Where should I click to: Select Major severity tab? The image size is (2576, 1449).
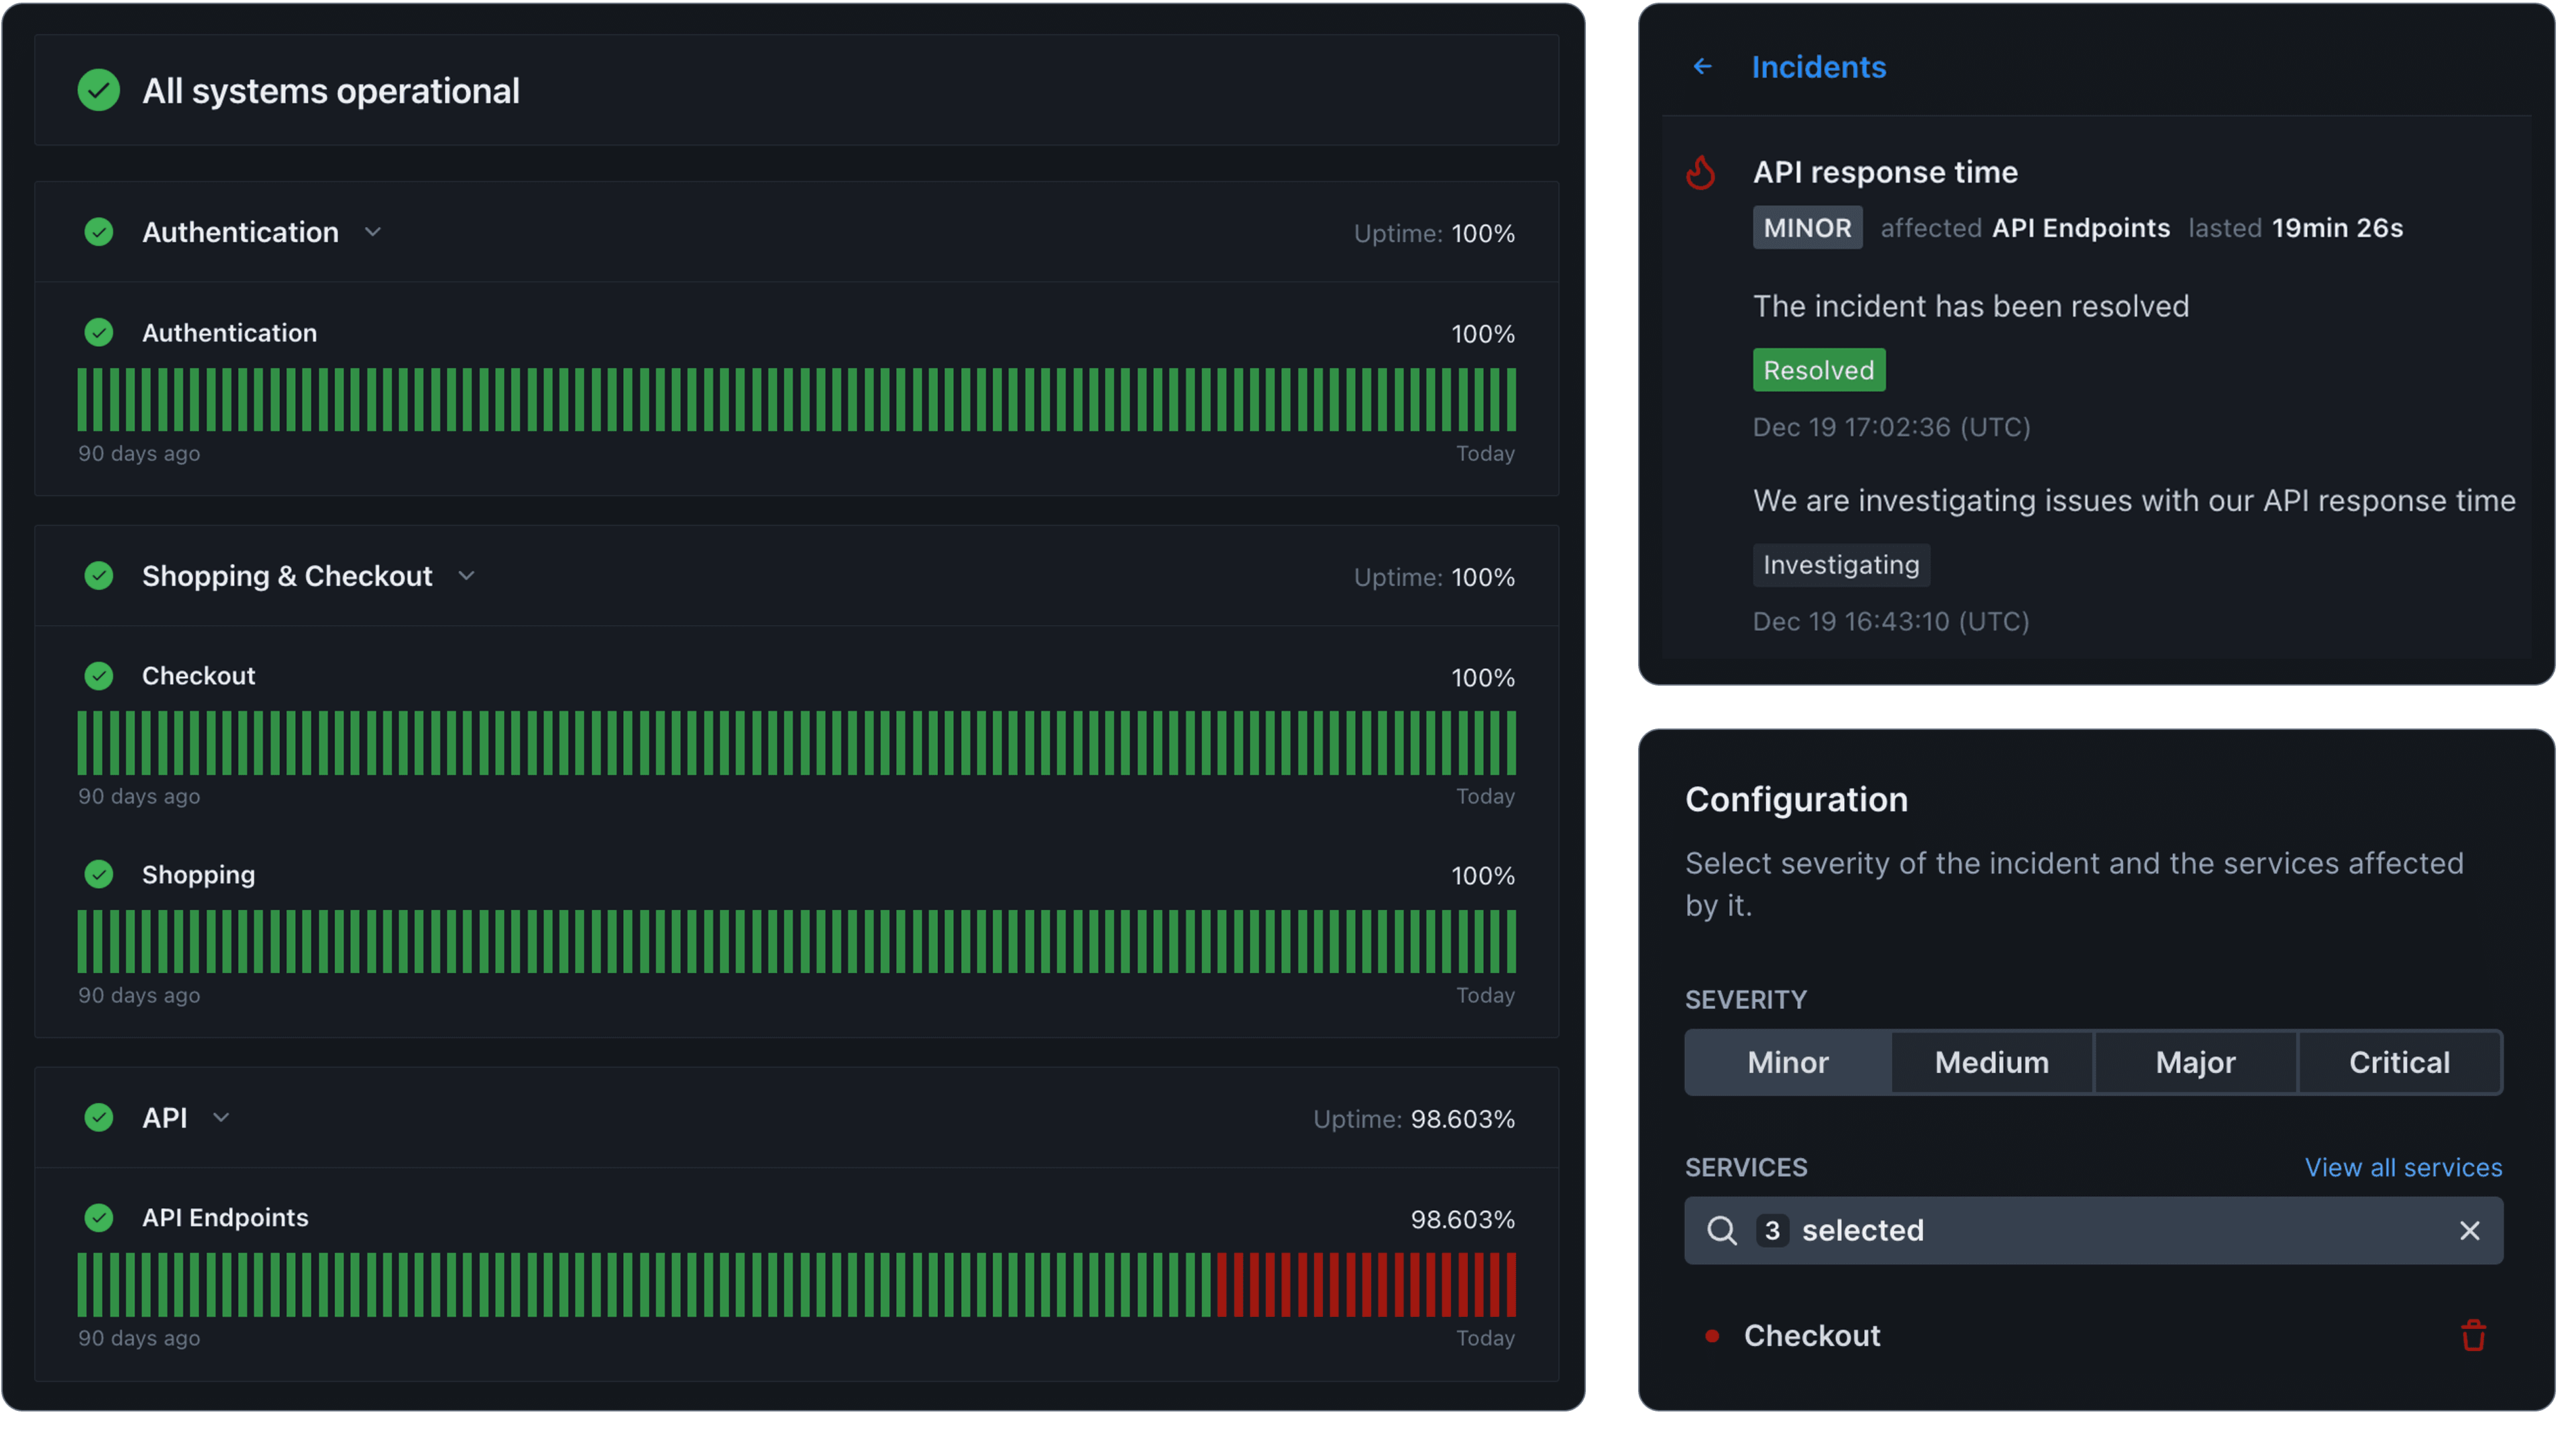click(2195, 1062)
